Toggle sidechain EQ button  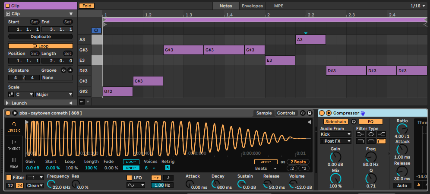point(371,121)
